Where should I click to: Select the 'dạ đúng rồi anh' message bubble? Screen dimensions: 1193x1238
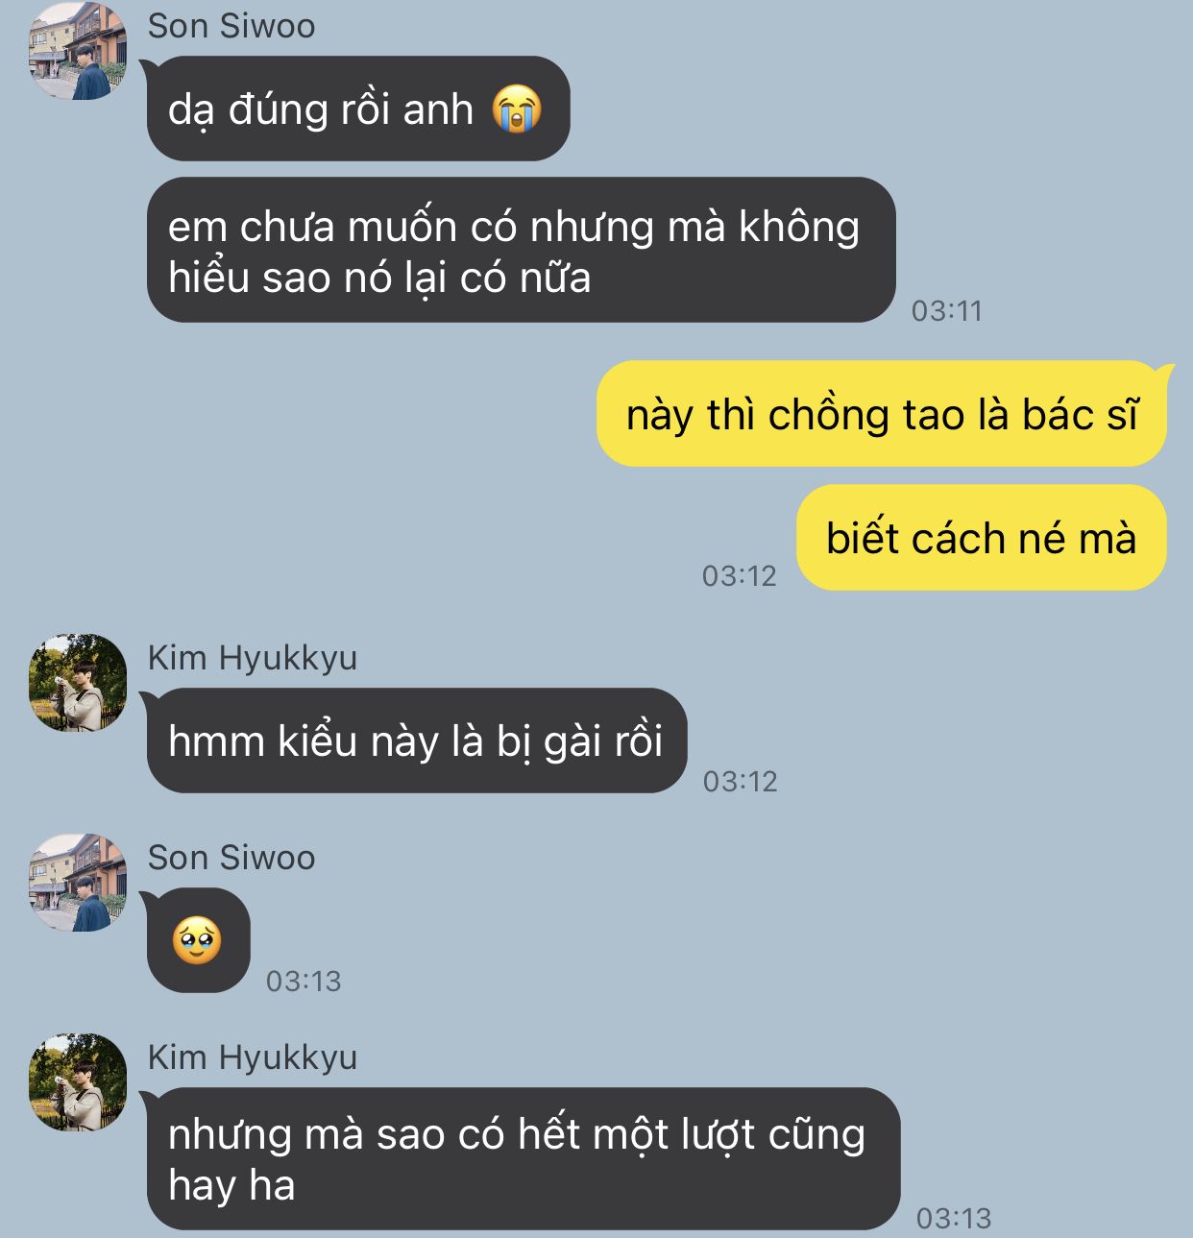click(x=358, y=109)
